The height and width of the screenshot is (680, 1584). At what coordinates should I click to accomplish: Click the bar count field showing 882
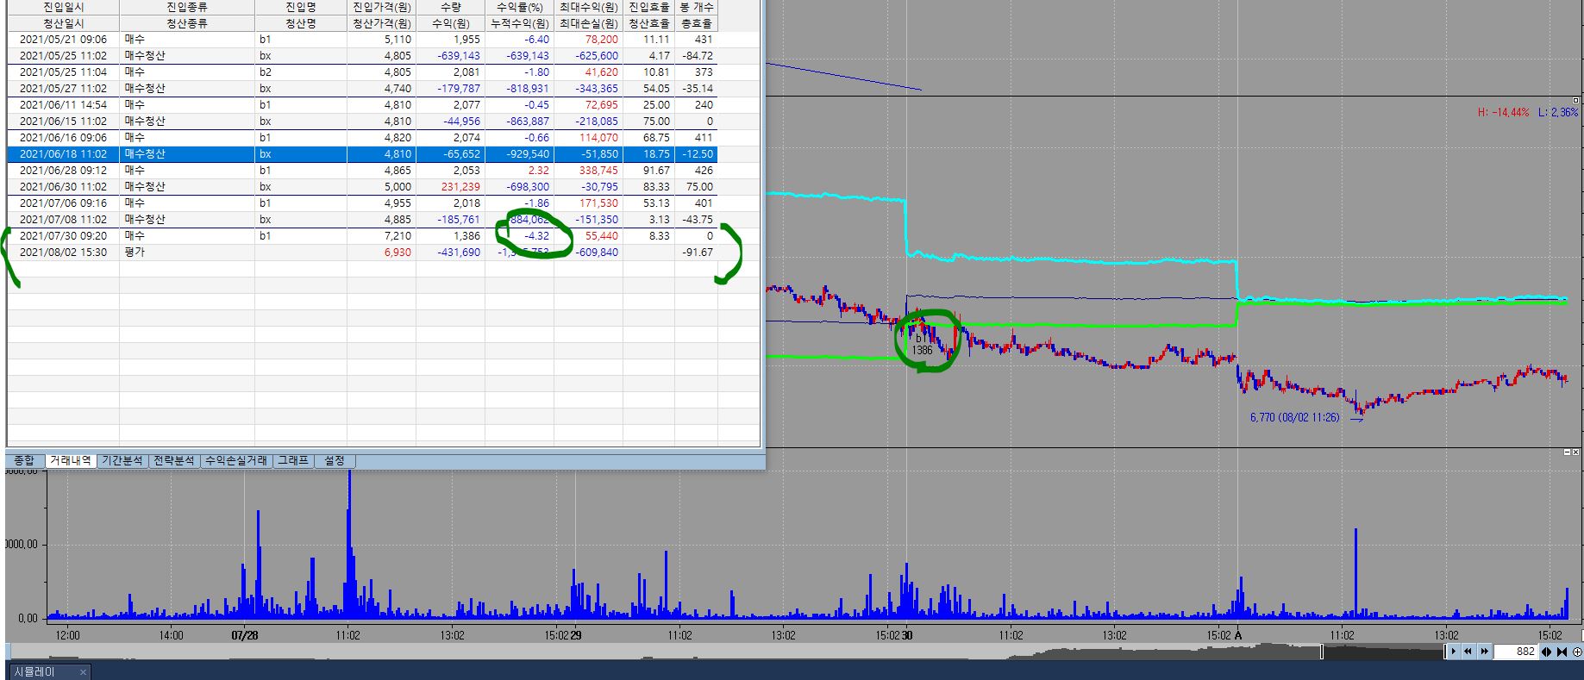coord(1519,652)
